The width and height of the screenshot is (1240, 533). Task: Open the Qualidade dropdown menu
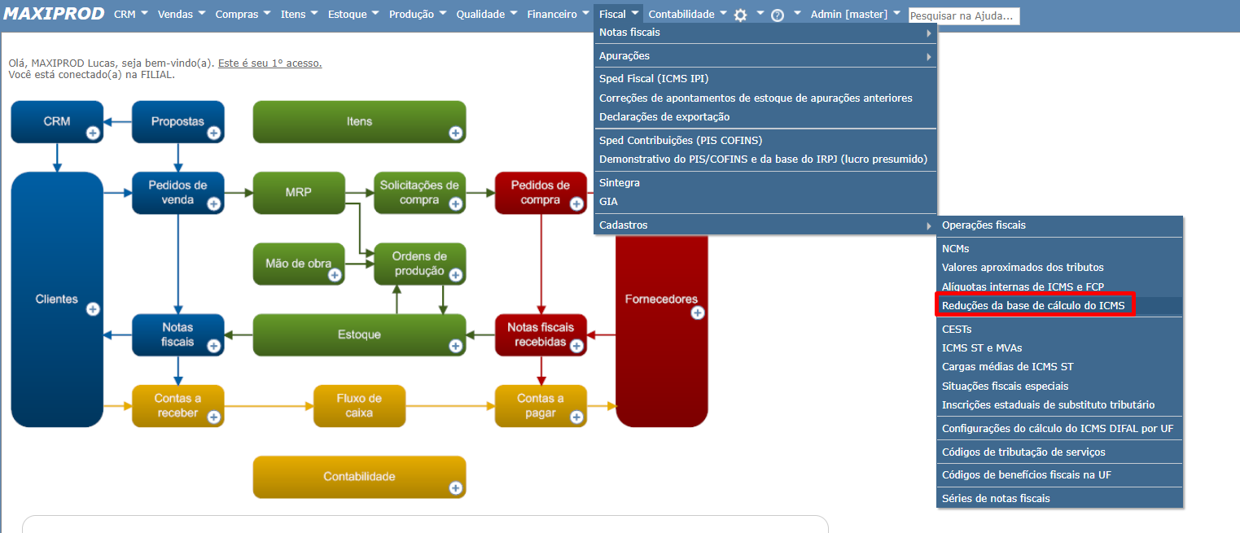click(487, 14)
